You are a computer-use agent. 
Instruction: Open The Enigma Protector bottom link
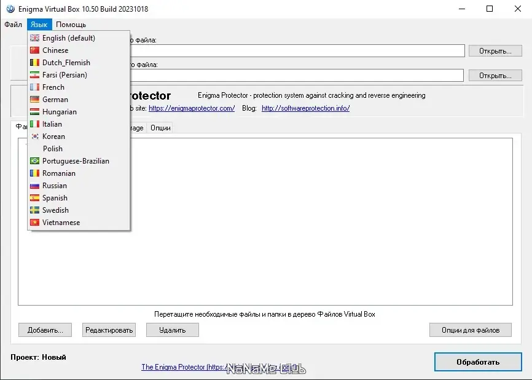(219, 367)
